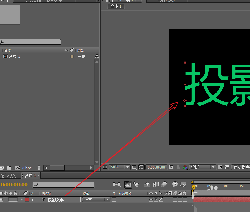Click the 投影文字 layer name field
The height and width of the screenshot is (212, 250).
(64, 199)
